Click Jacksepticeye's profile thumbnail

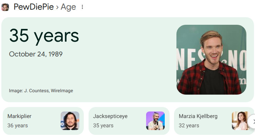[x=155, y=121]
